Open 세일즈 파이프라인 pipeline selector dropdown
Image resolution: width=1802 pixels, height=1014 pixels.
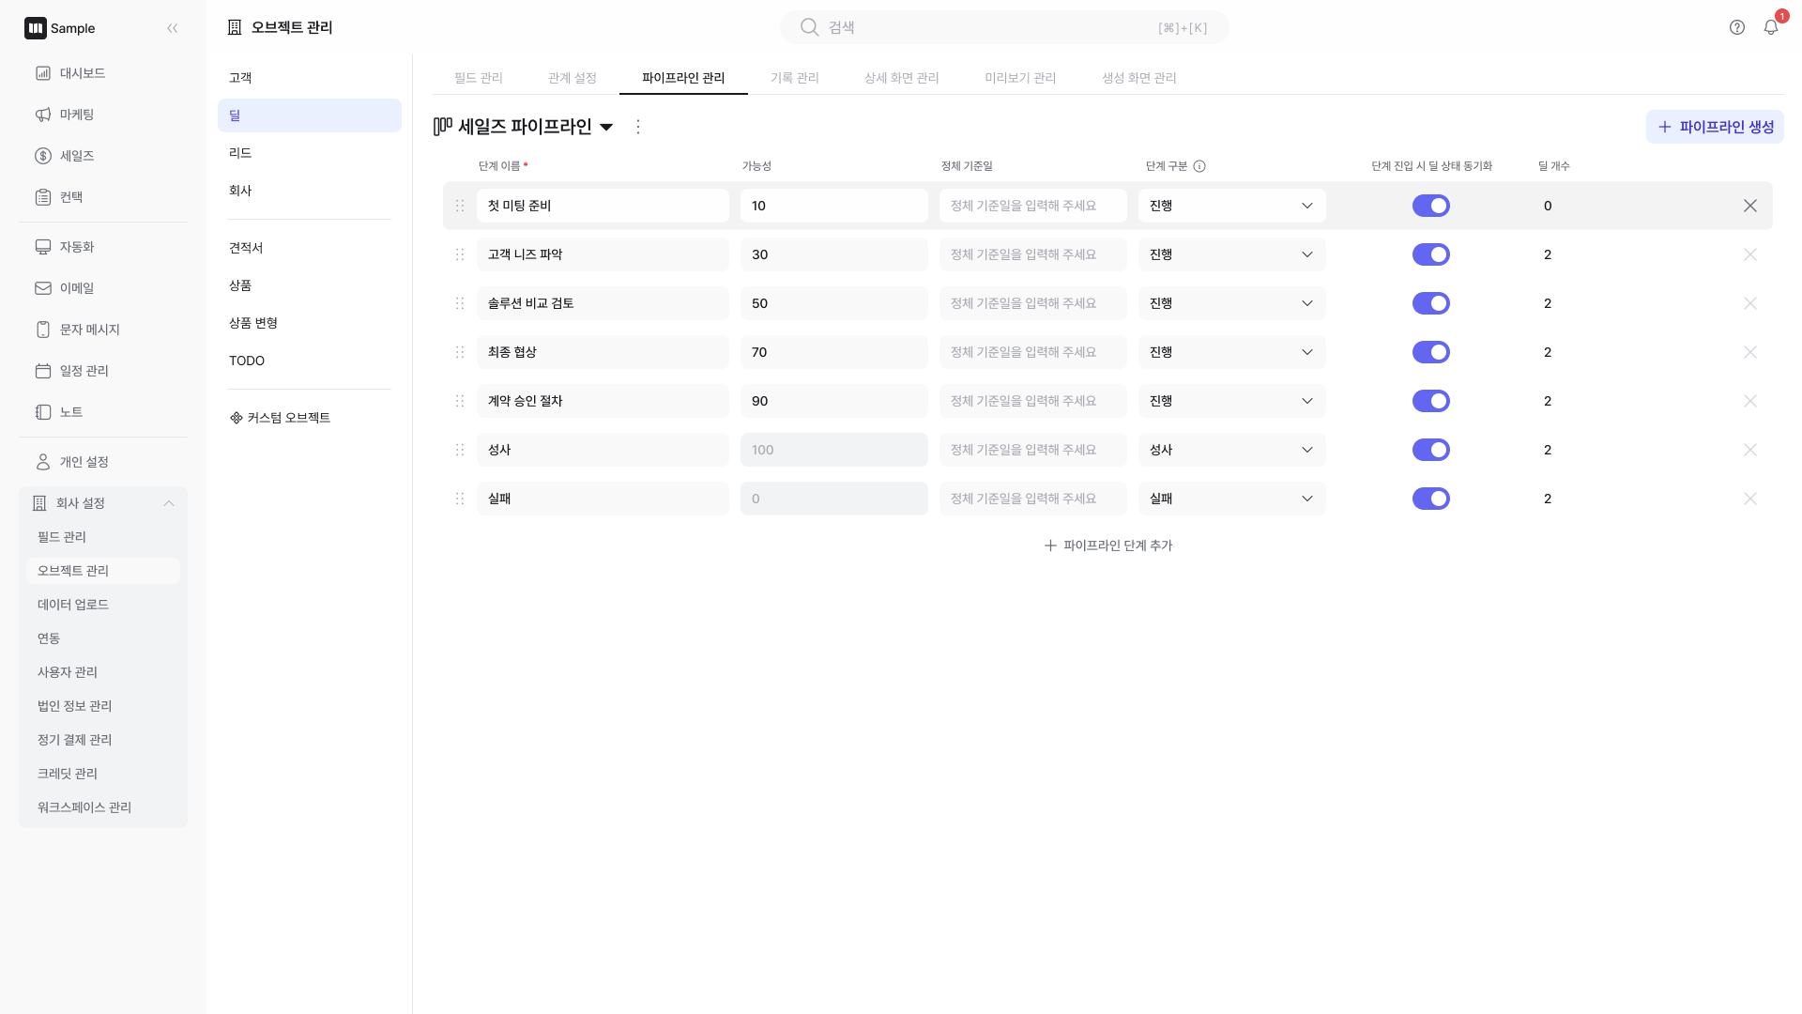click(606, 127)
